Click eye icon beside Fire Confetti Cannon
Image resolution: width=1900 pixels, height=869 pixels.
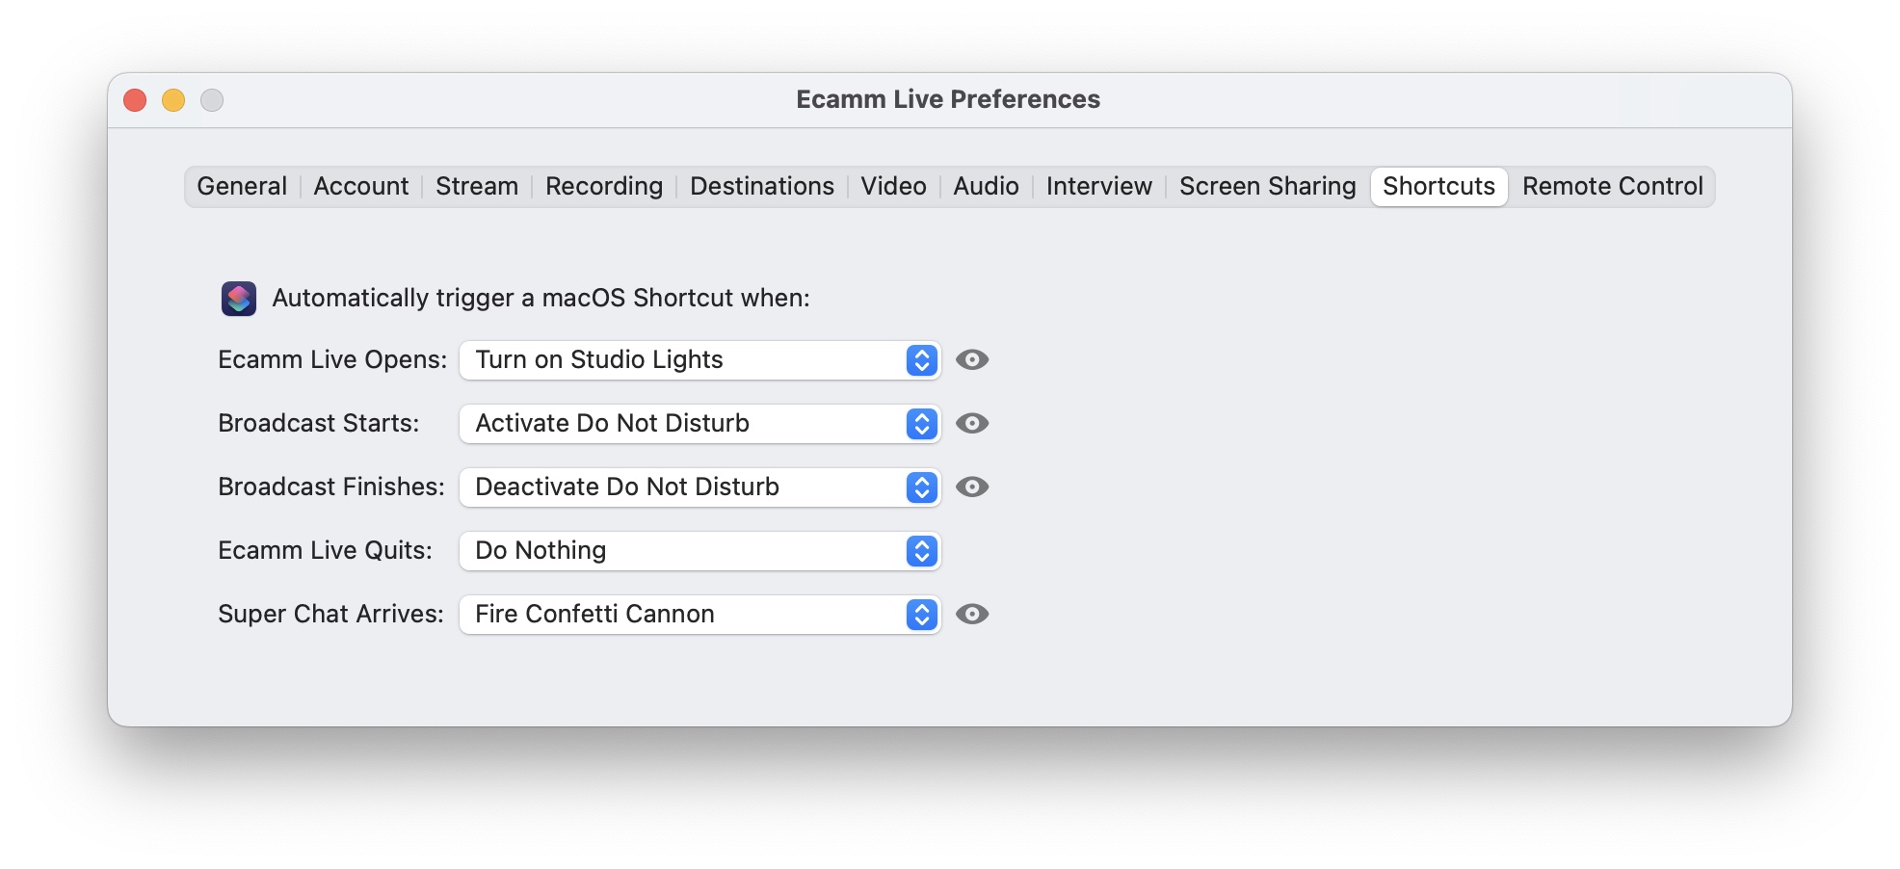pos(972,614)
